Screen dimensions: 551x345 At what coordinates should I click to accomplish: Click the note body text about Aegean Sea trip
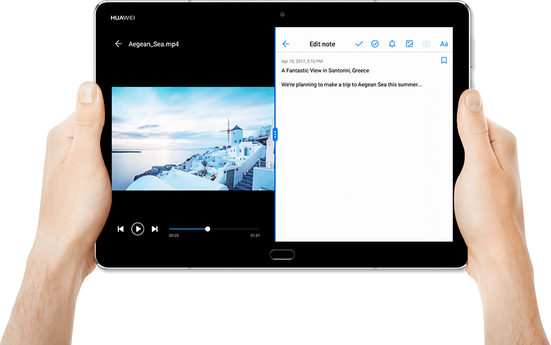(x=351, y=85)
